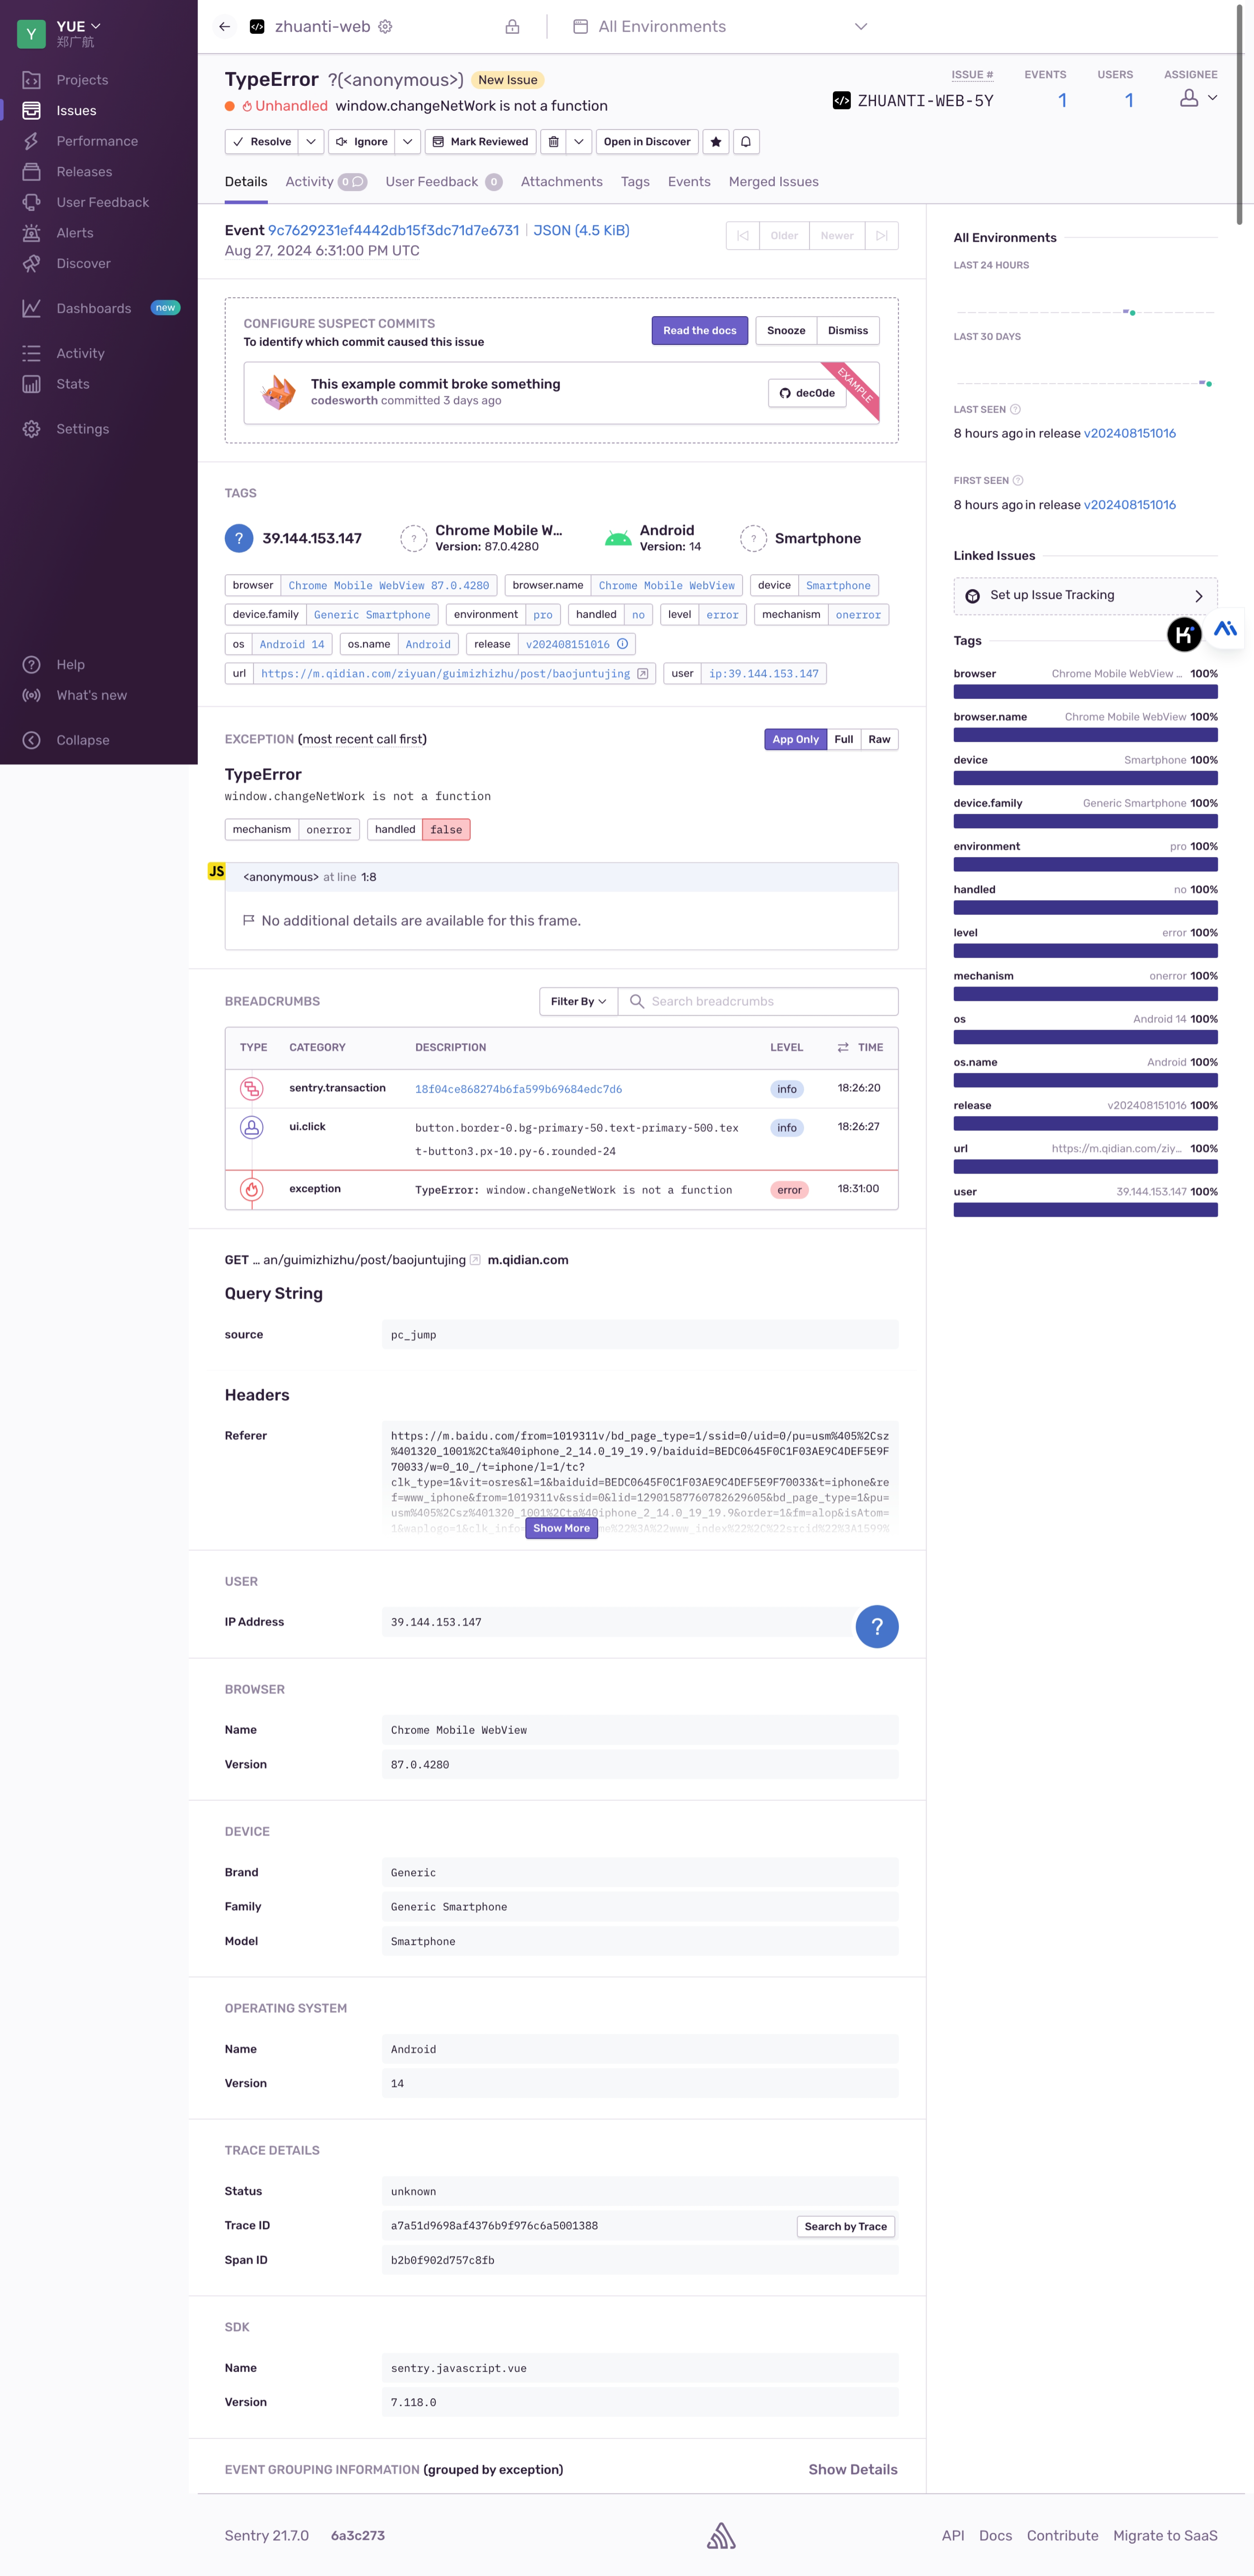Open Discover in the sidebar
Viewport: 1254px width, 2576px height.
[83, 264]
